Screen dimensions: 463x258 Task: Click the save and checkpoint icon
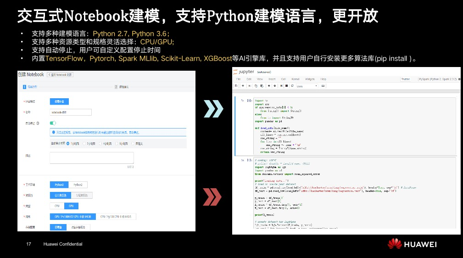(x=236, y=86)
